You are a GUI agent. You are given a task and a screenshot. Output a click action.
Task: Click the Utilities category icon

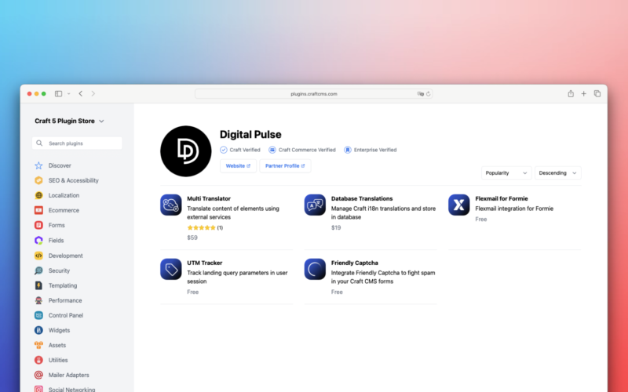[38, 360]
